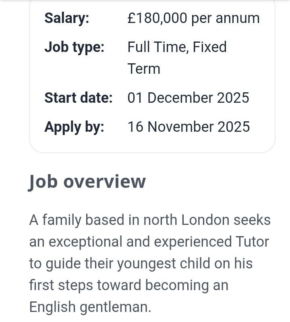The image size is (290, 322).
Task: Select the 16 November 2025 deadline
Action: (188, 127)
